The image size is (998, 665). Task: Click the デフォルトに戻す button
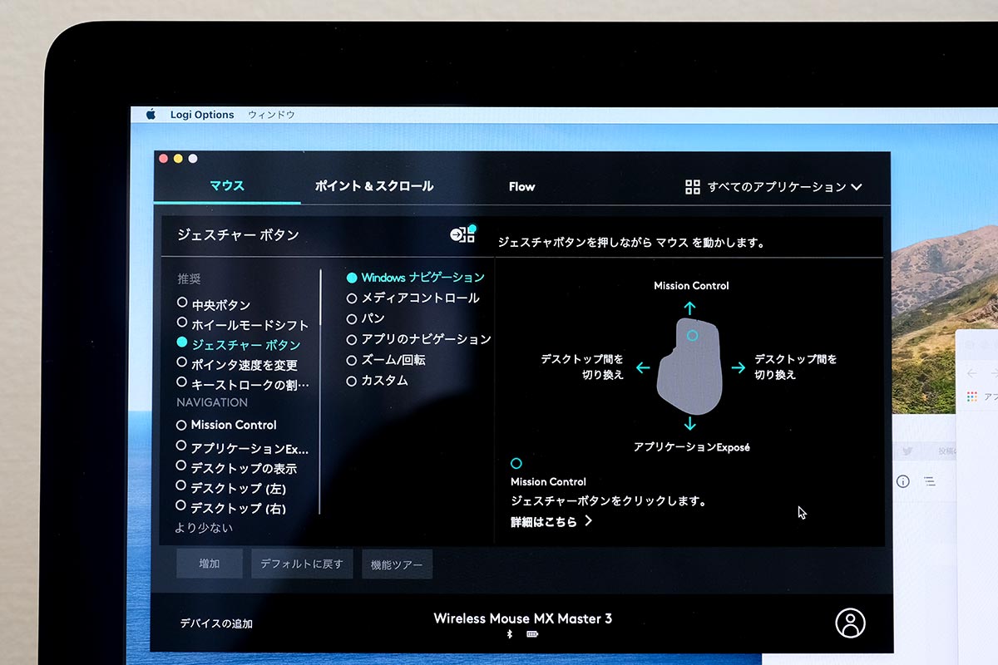tap(303, 564)
